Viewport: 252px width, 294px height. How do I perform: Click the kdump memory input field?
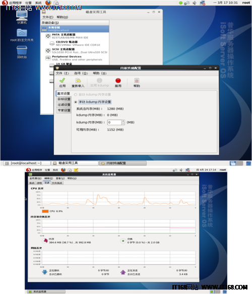[x=114, y=122]
